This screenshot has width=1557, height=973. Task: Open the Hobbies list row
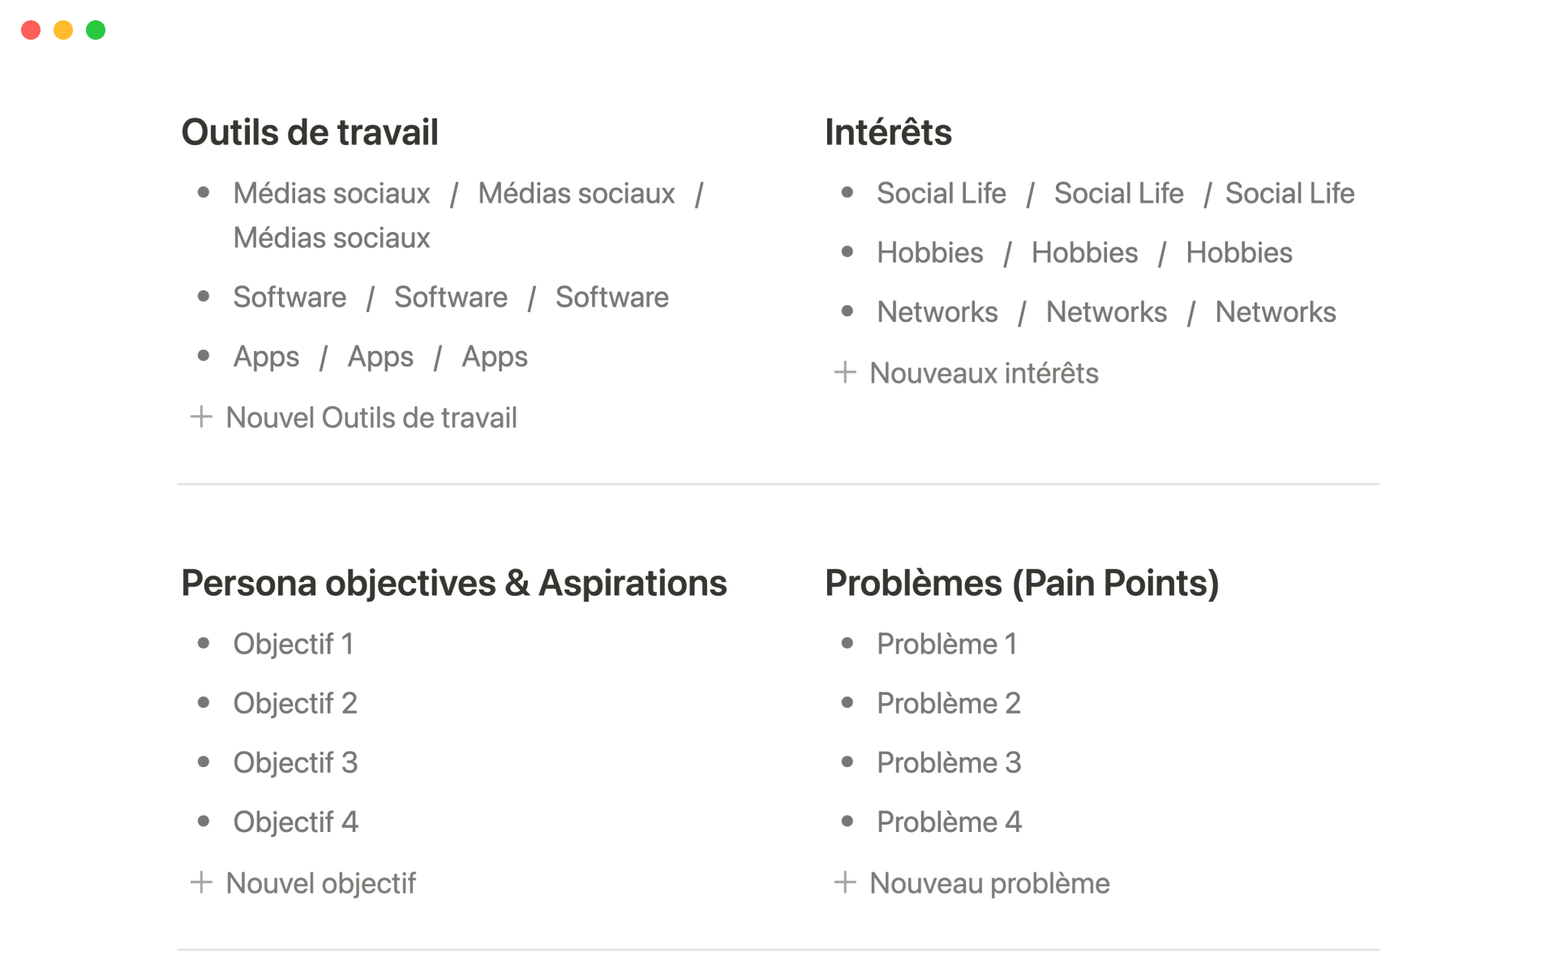click(1084, 253)
